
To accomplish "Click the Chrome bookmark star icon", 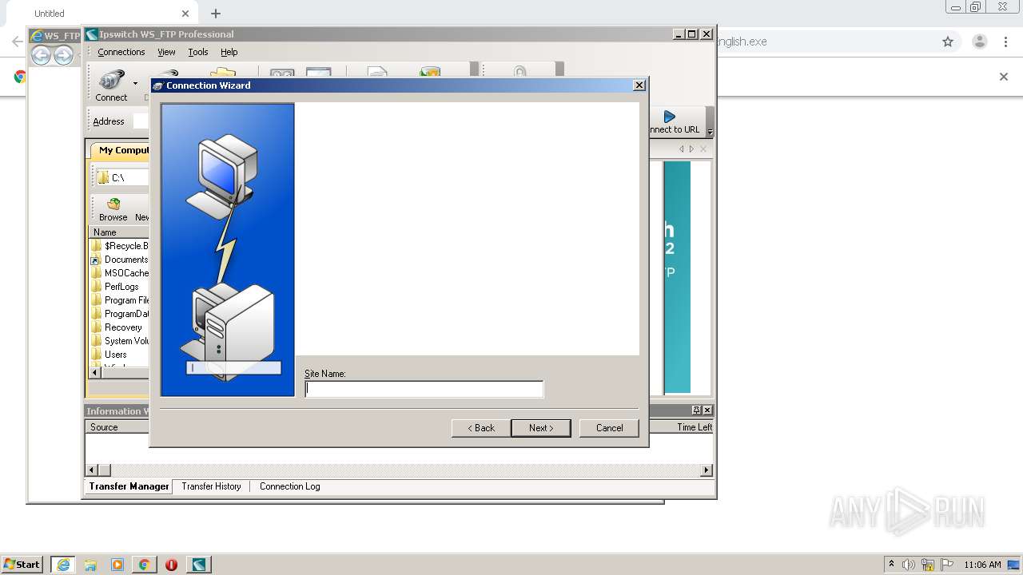I will tap(948, 42).
